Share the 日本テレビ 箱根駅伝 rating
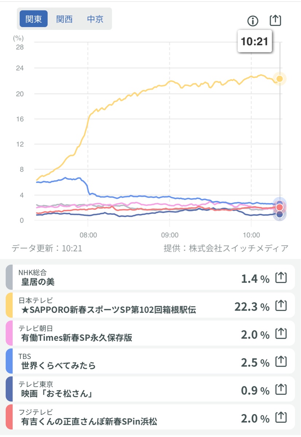Screen dimensions: 301x437 (x=281, y=306)
